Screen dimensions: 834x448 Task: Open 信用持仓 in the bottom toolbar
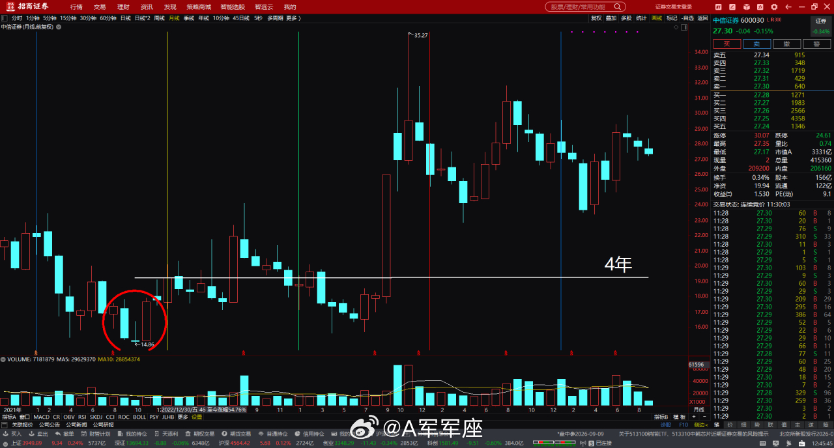pyautogui.click(x=309, y=434)
